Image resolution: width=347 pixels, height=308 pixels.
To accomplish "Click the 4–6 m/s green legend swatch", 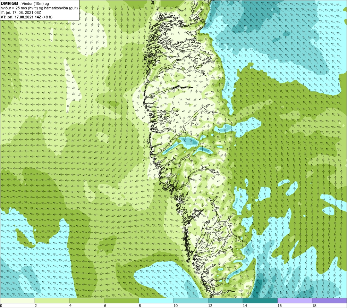I will click(x=87, y=301).
